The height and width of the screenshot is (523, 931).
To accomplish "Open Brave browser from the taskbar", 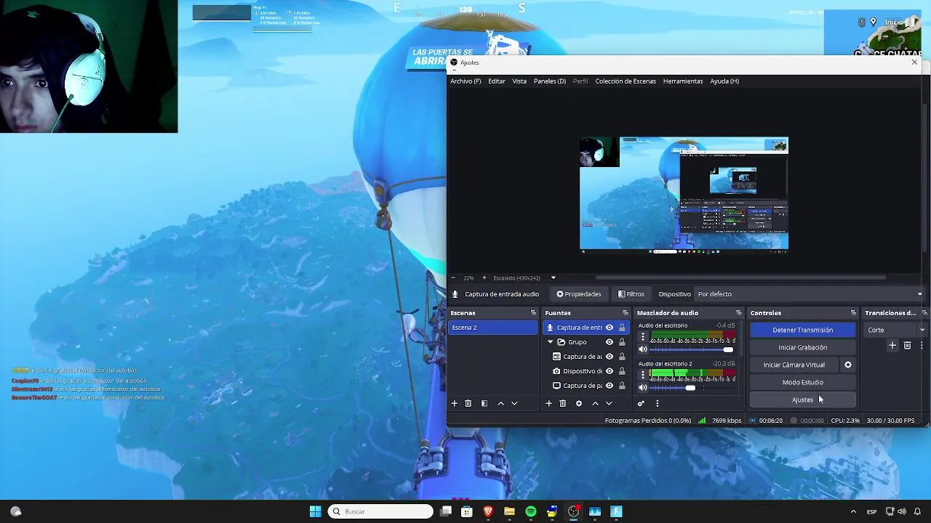I will coord(488,511).
